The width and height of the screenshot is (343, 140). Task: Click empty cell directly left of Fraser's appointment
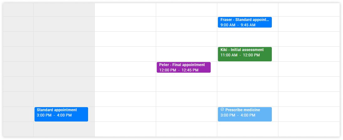point(186,24)
